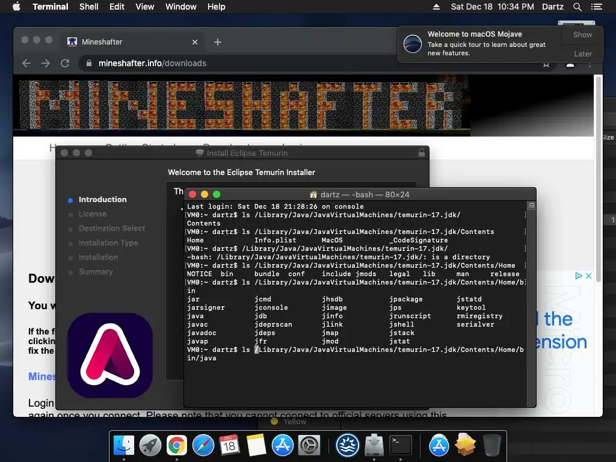616x462 pixels.
Task: Select the Mineshafter browser tab
Action: (x=133, y=42)
